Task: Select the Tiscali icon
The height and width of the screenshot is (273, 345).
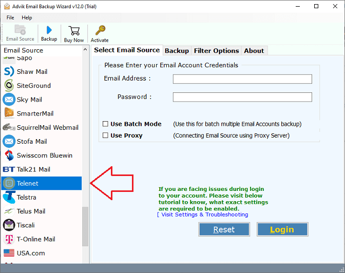Action: pos(9,225)
